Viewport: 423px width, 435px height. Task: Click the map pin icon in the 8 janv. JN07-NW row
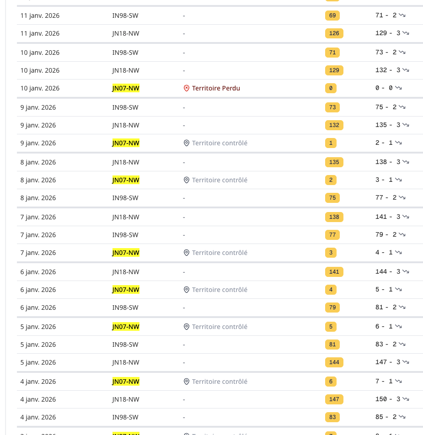186,180
